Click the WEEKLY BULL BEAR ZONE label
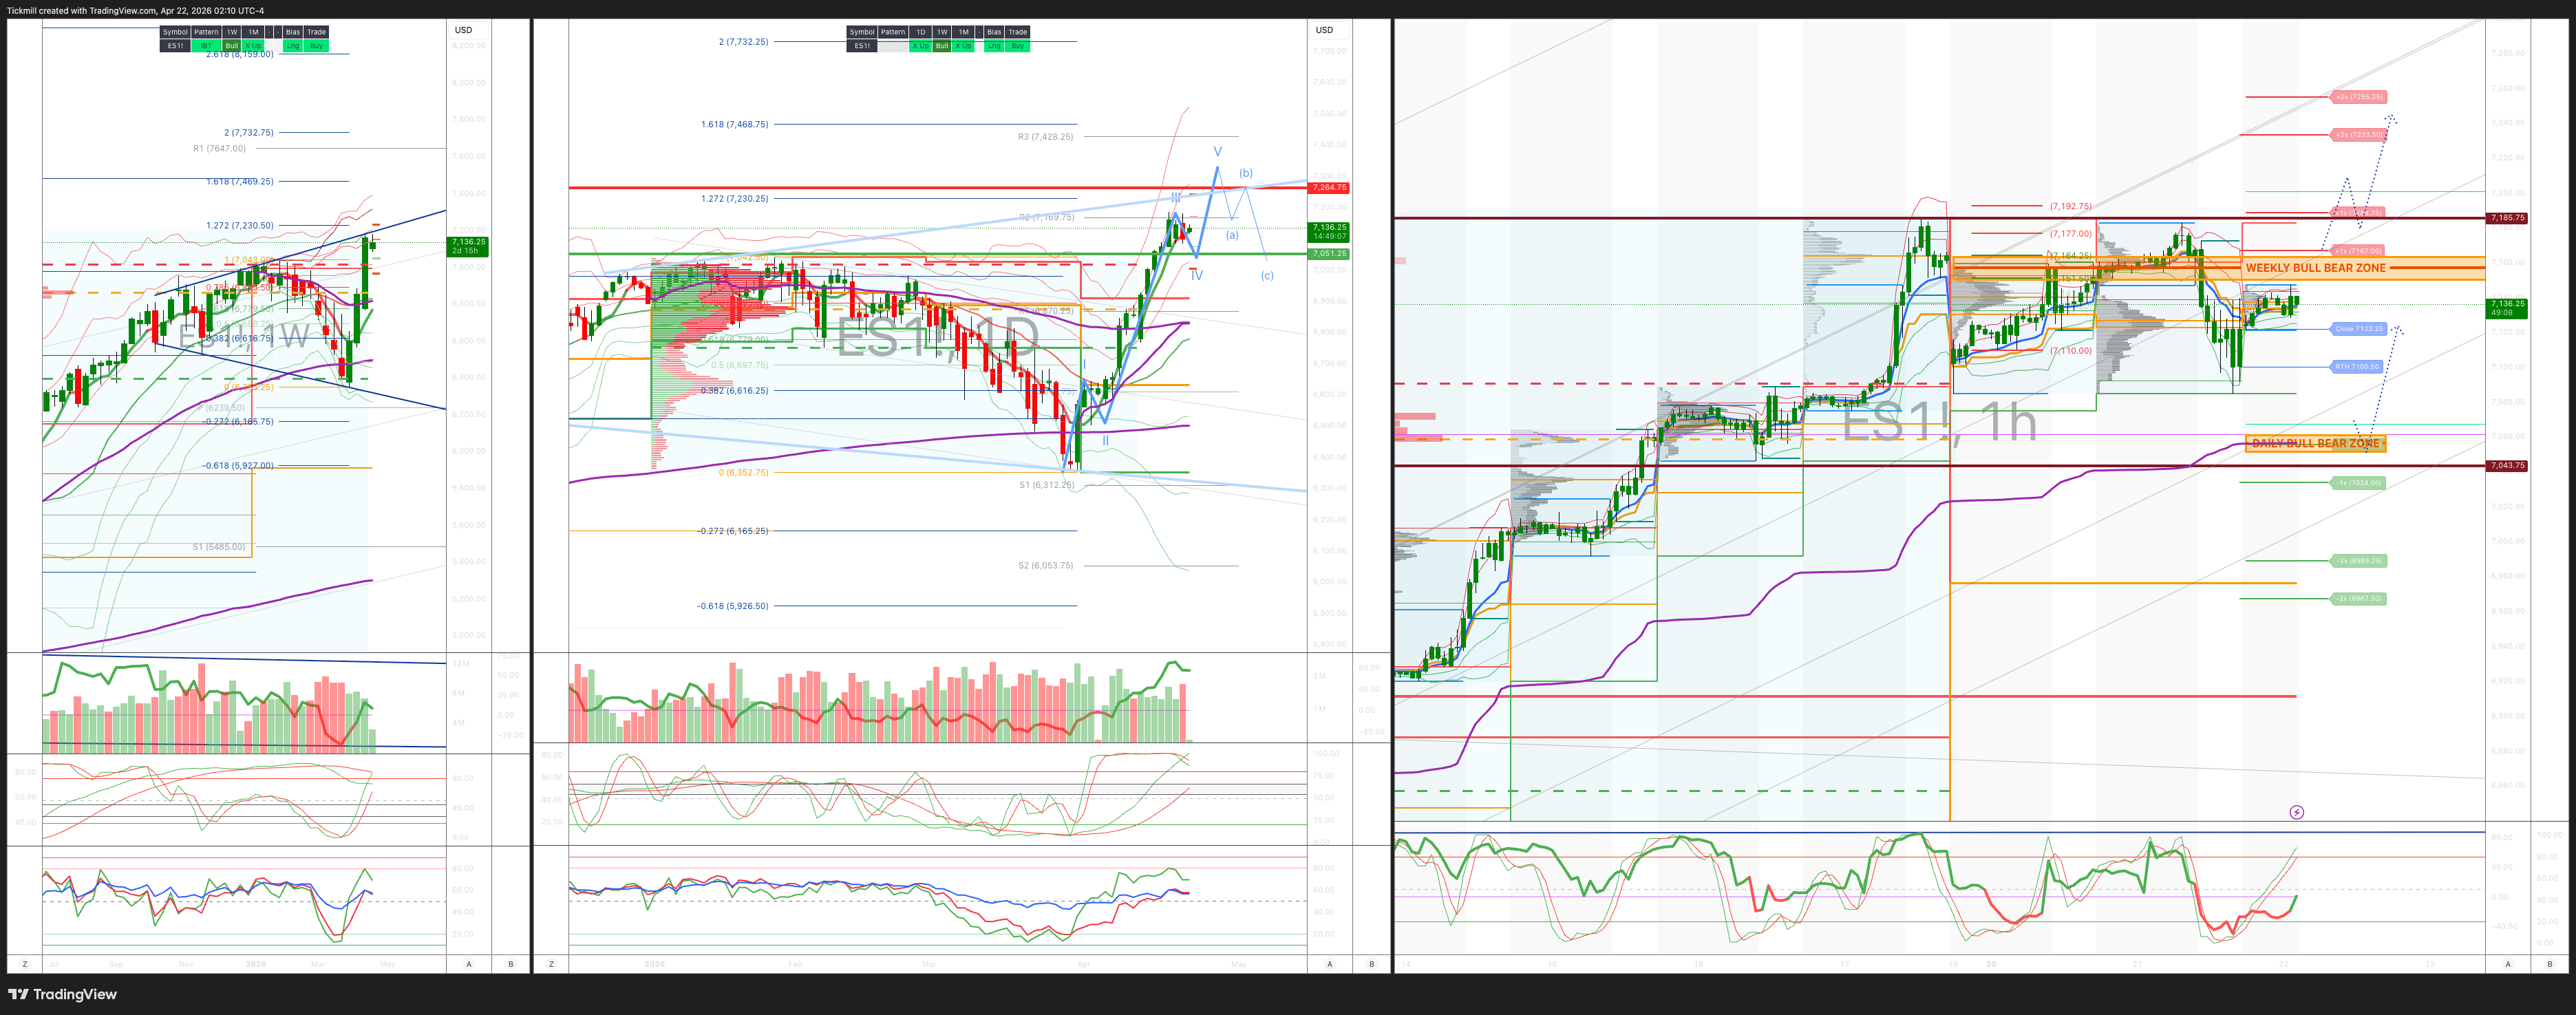Screen dimensions: 2576x1015 coord(2315,268)
